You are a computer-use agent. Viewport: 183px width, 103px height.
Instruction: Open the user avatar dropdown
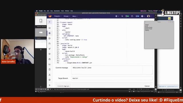[149, 16]
